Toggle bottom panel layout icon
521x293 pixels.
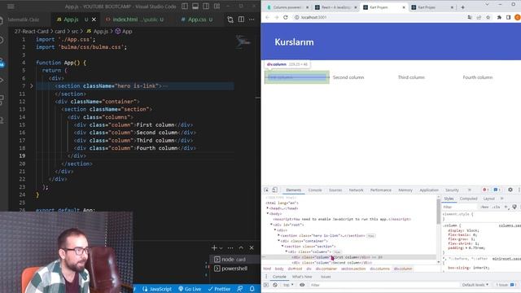pyautogui.click(x=195, y=7)
